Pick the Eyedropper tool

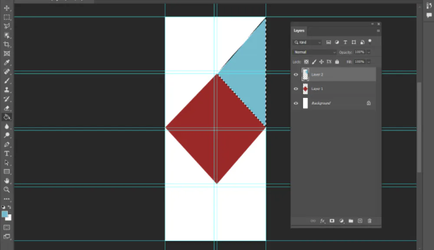tap(7, 62)
